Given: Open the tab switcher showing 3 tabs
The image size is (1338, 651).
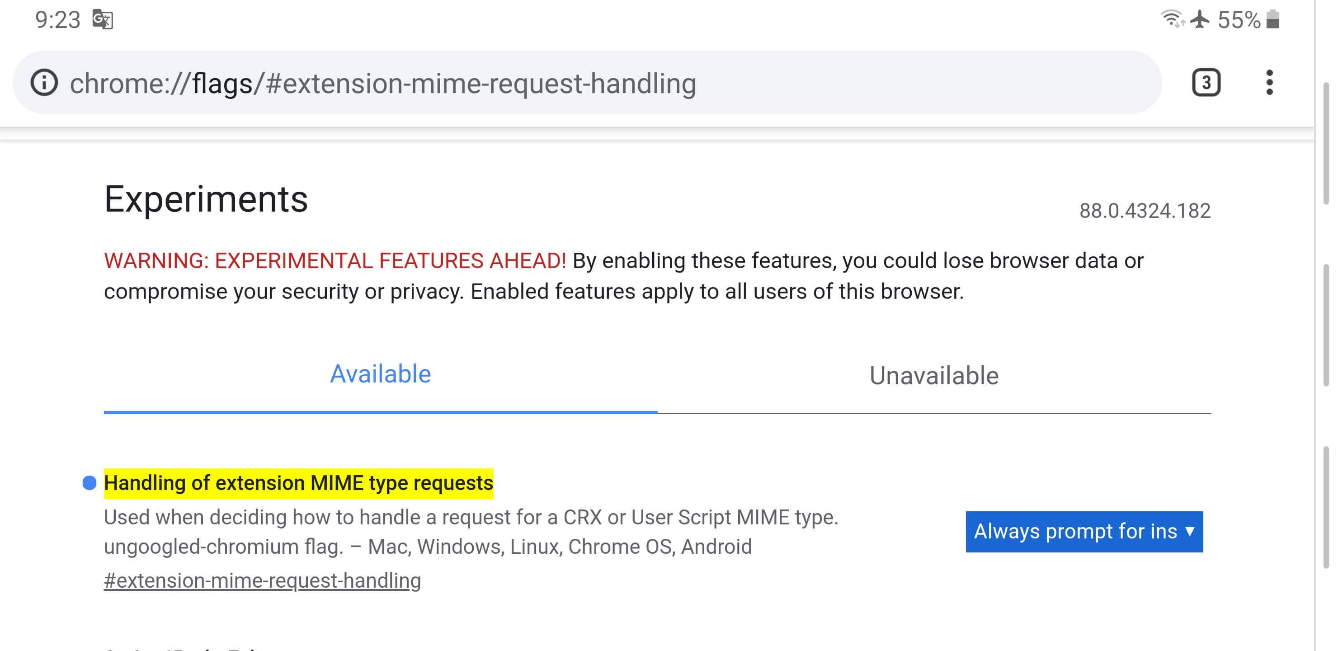Looking at the screenshot, I should (1206, 83).
